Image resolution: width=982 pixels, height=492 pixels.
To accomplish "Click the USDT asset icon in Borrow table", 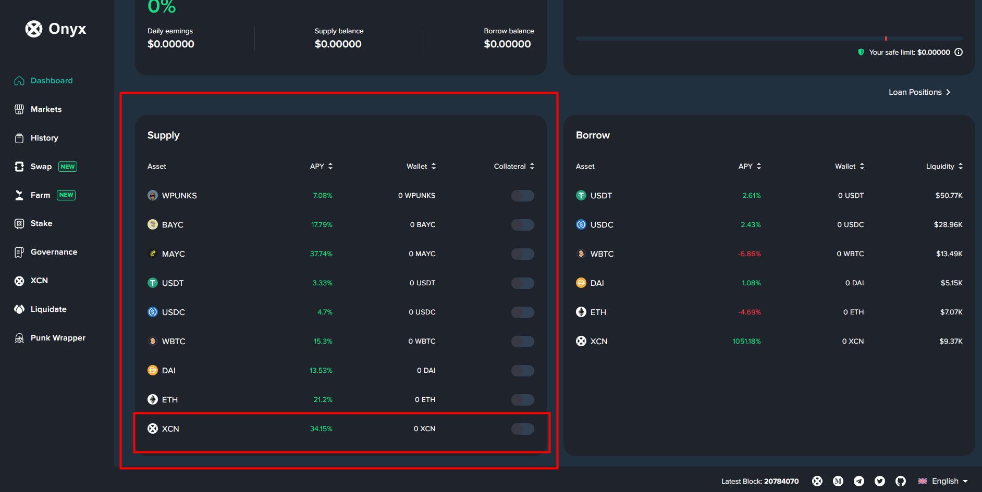I will pyautogui.click(x=581, y=196).
